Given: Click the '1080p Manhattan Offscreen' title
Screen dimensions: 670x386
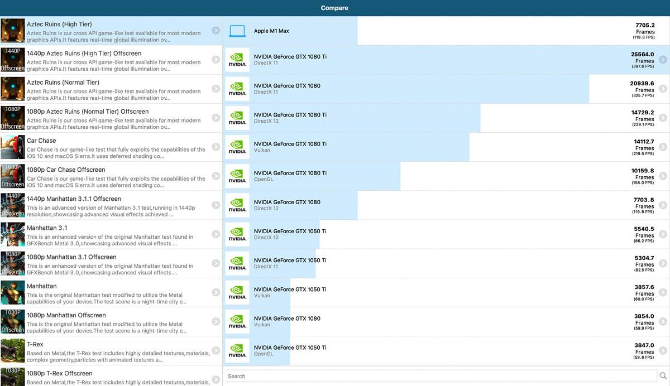Looking at the screenshot, I should pyautogui.click(x=66, y=315).
